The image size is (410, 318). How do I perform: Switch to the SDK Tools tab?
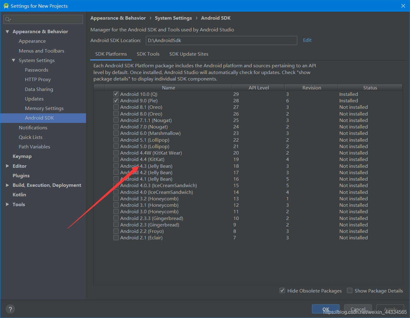click(x=148, y=54)
